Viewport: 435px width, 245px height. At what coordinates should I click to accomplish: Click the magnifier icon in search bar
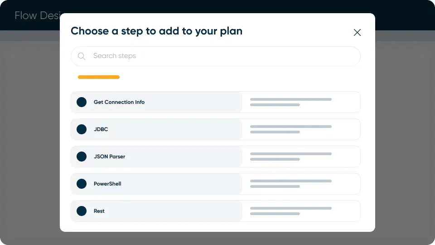click(x=82, y=56)
